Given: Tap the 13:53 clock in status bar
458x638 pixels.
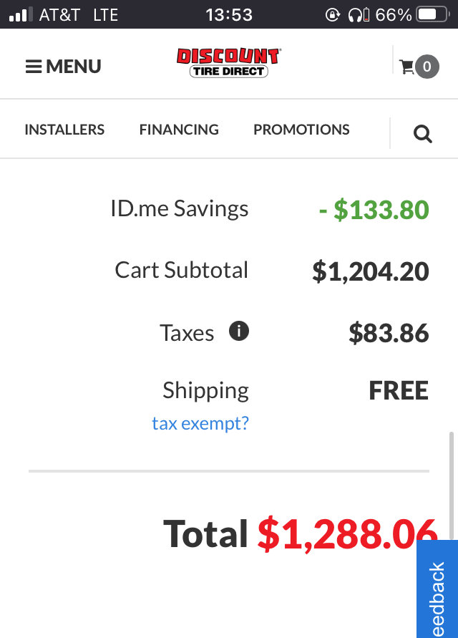Looking at the screenshot, I should (229, 15).
